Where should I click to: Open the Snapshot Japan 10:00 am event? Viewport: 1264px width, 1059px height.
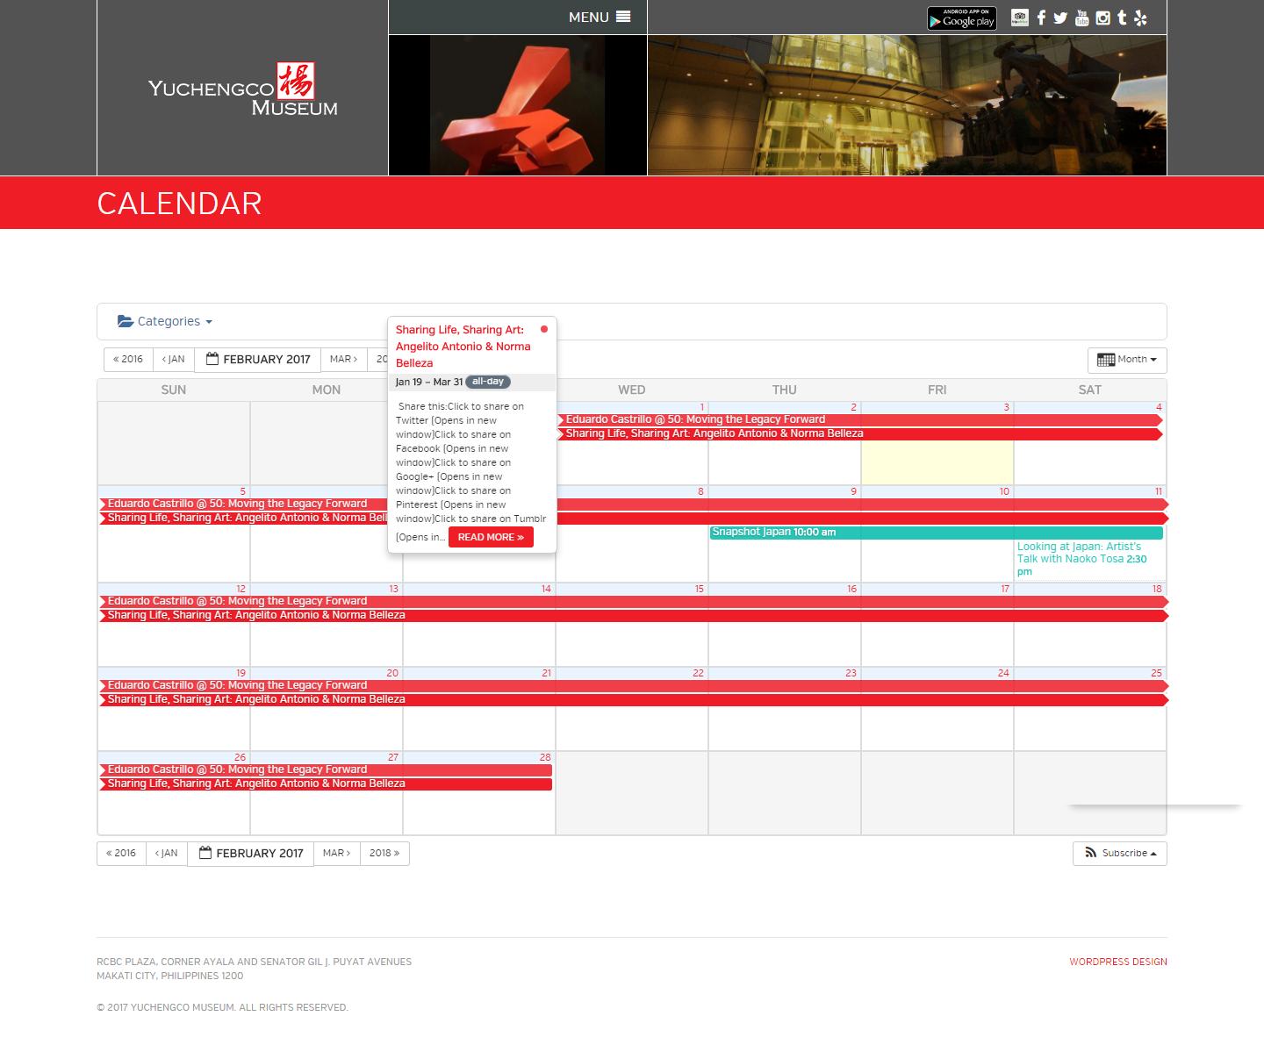(936, 533)
